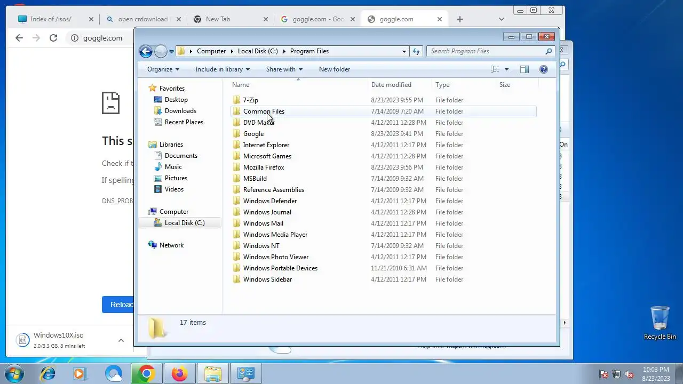
Task: Switch to the New Tab Chrome tab
Action: pos(229,19)
